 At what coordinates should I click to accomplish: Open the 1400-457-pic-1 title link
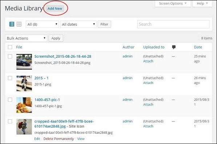point(47,100)
